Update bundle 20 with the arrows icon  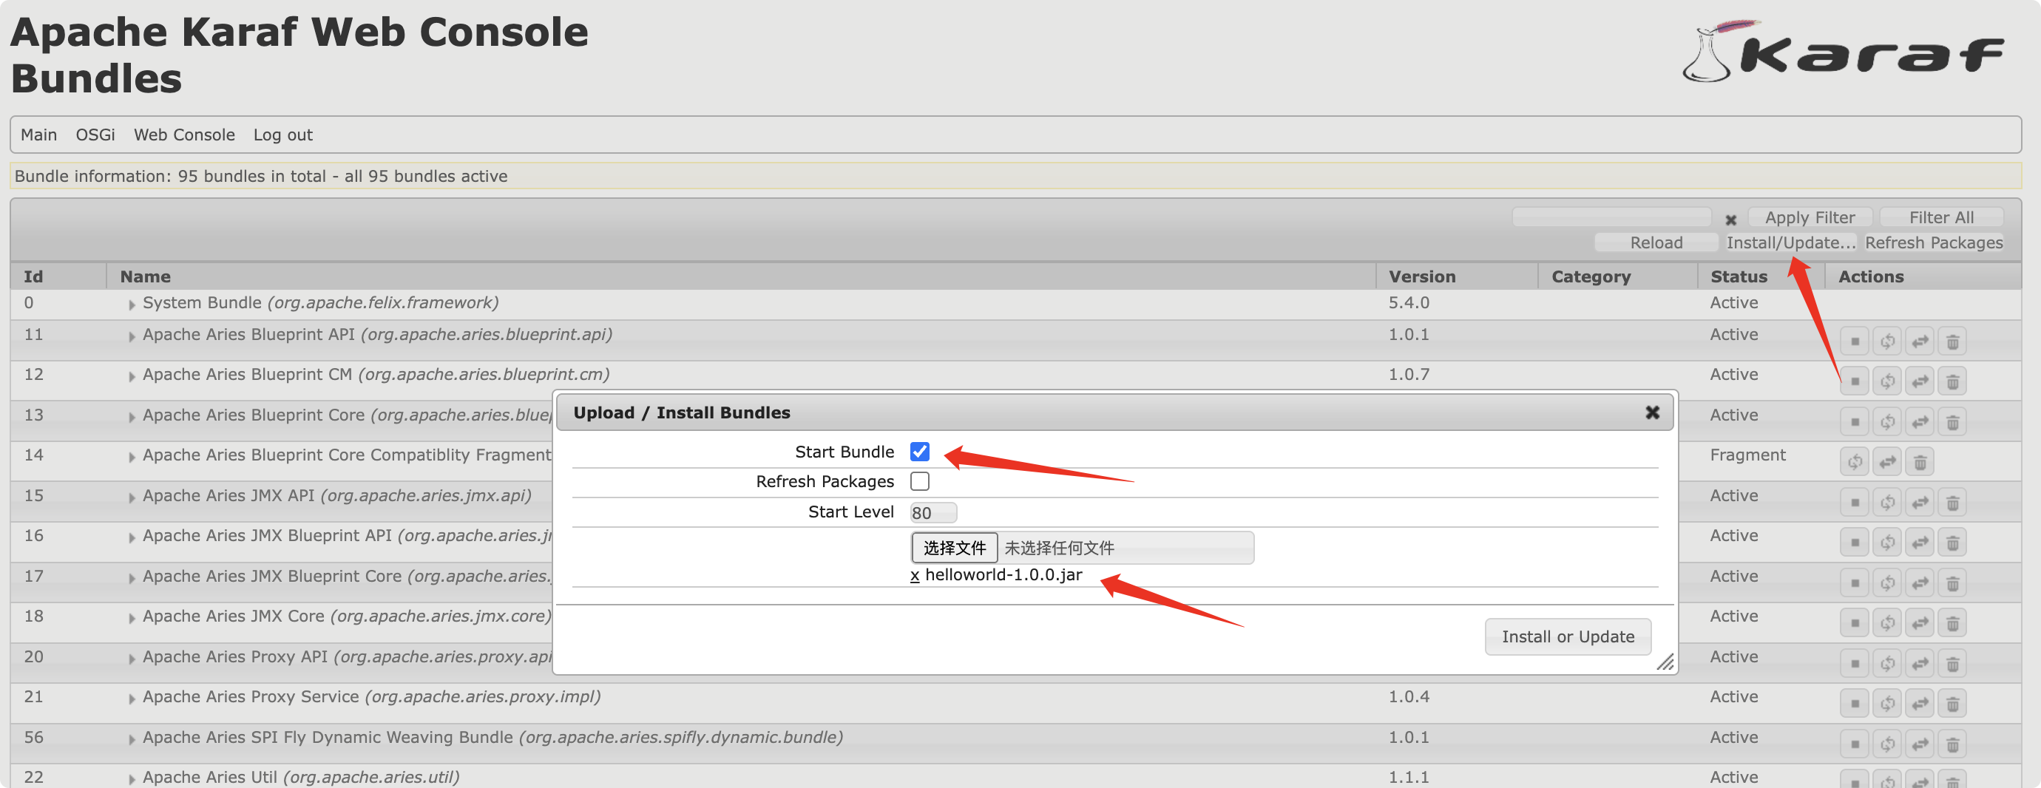[x=1920, y=663]
